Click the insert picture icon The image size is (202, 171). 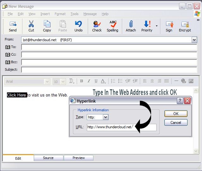[191, 81]
